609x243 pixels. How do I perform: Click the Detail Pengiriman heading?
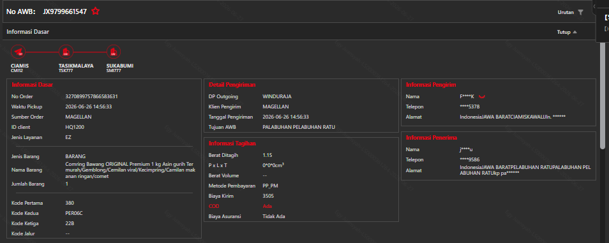click(x=232, y=85)
